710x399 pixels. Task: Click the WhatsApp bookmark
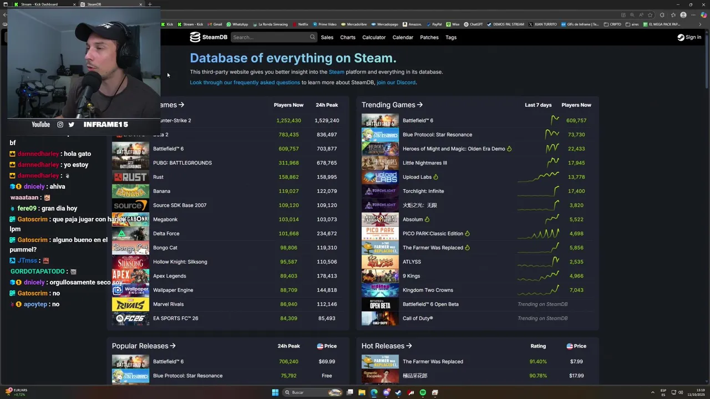pyautogui.click(x=237, y=24)
